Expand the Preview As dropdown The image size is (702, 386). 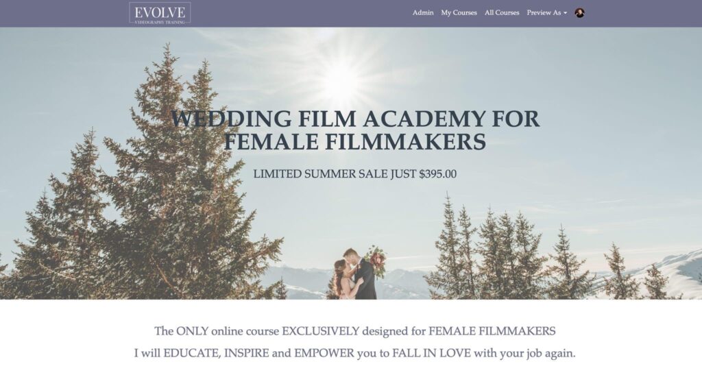click(x=546, y=13)
